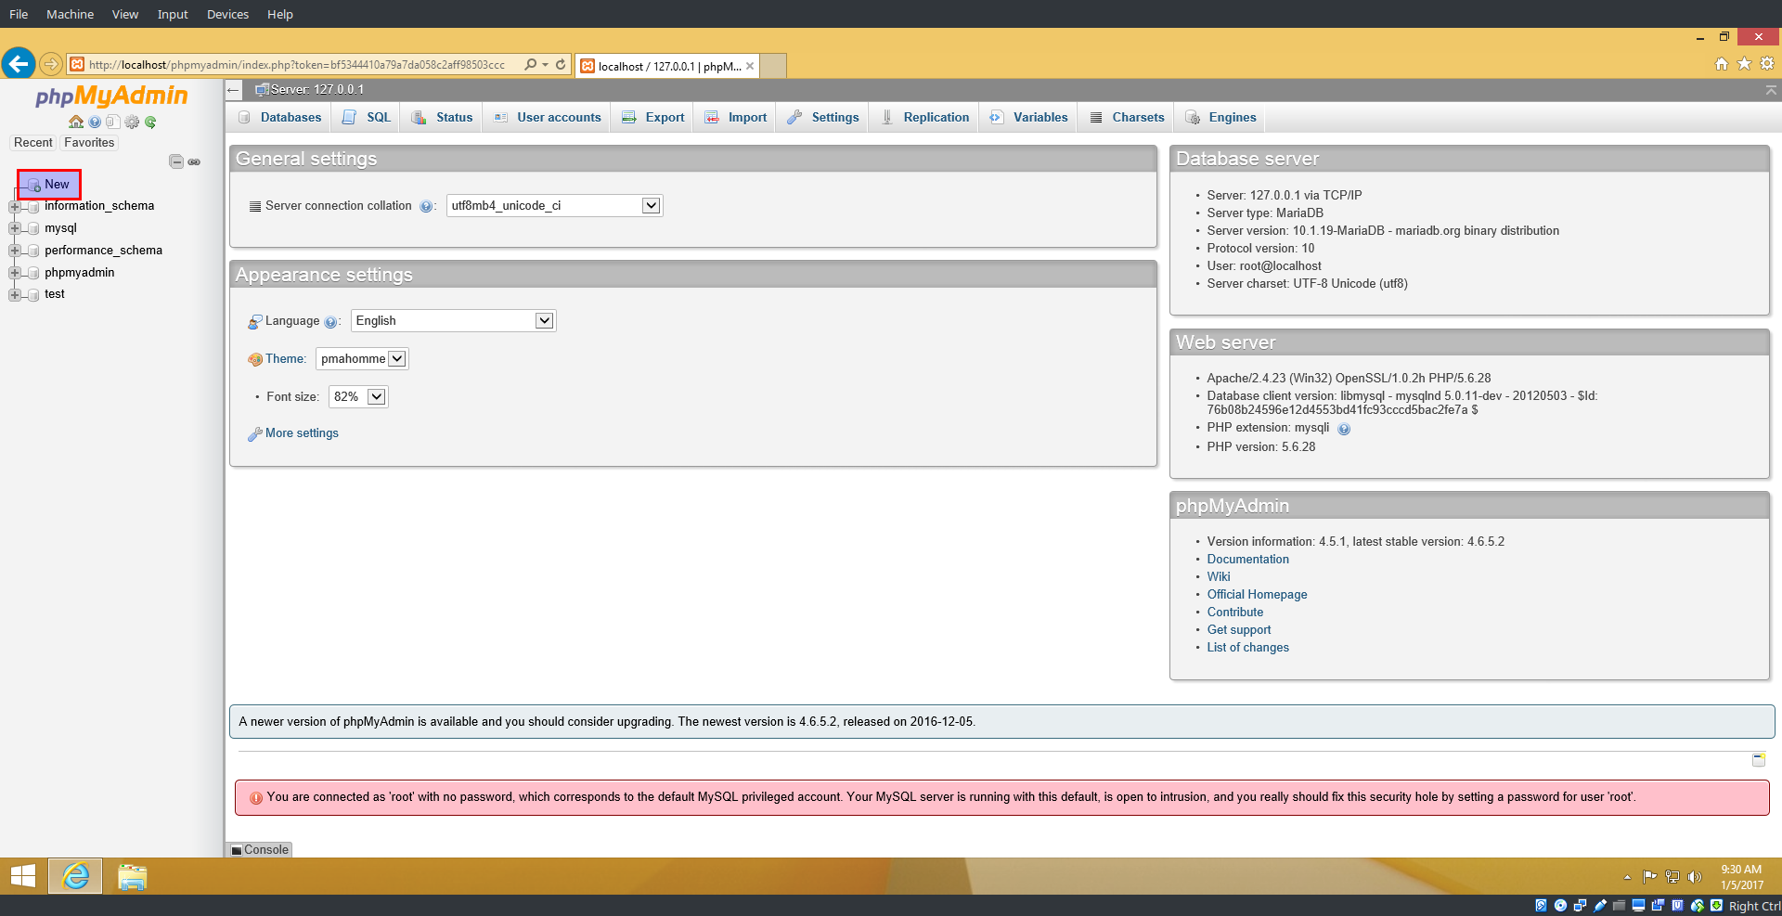Open File Explorer from the taskbar

[132, 876]
